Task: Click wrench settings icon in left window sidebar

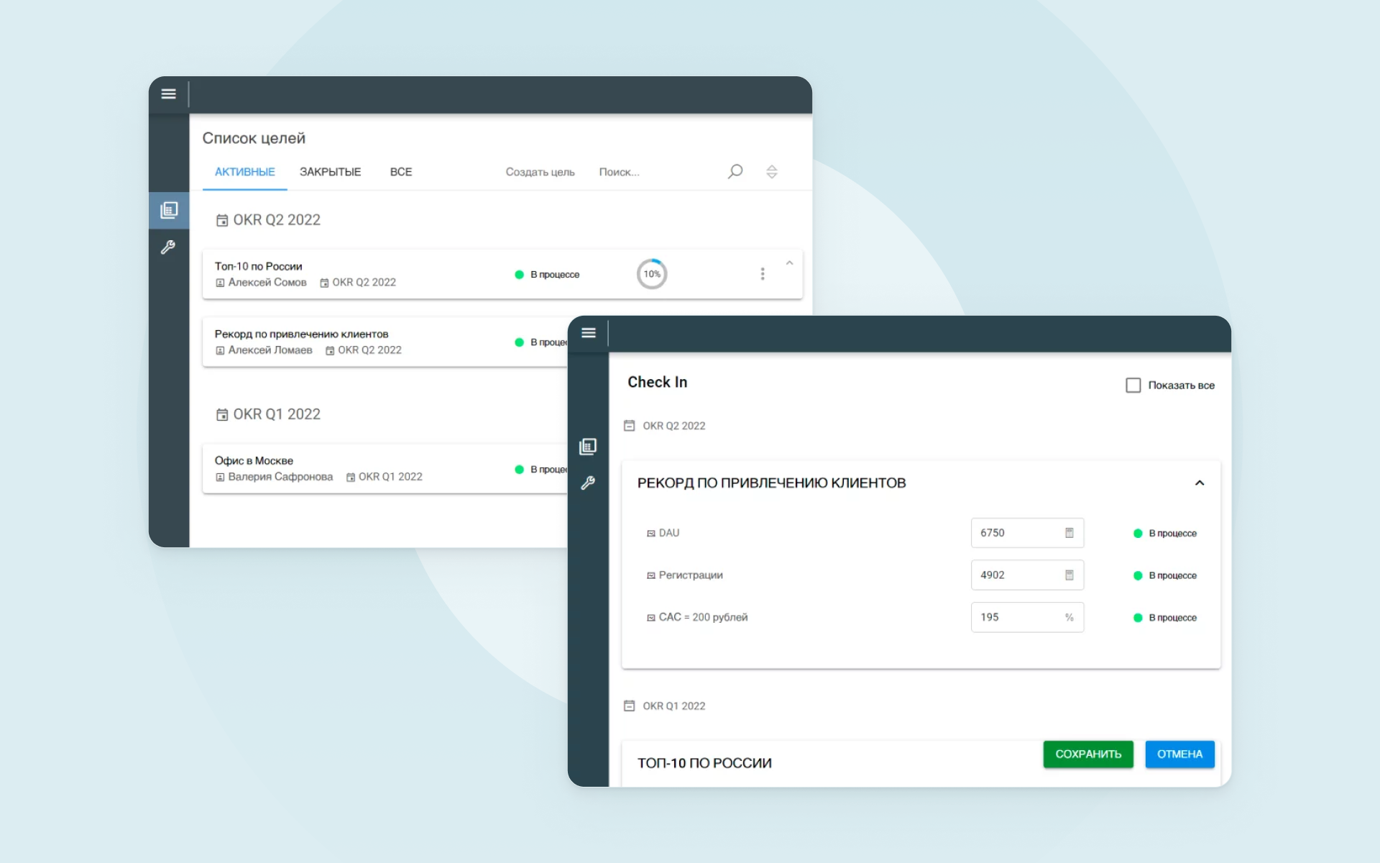Action: (168, 247)
